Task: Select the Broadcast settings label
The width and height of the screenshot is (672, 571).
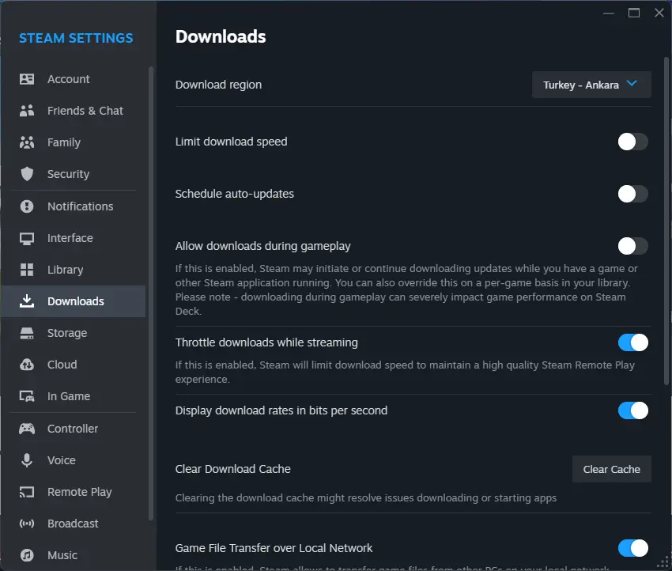Action: point(73,524)
